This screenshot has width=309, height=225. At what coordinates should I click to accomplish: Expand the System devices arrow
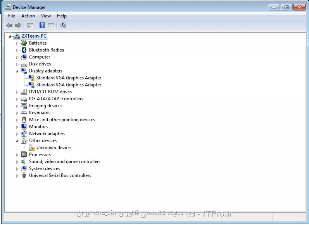[17, 169]
